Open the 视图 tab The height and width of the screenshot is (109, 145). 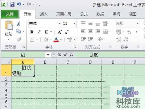(133, 14)
